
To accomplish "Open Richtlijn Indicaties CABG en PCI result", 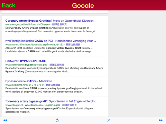I will [x=51, y=41].
